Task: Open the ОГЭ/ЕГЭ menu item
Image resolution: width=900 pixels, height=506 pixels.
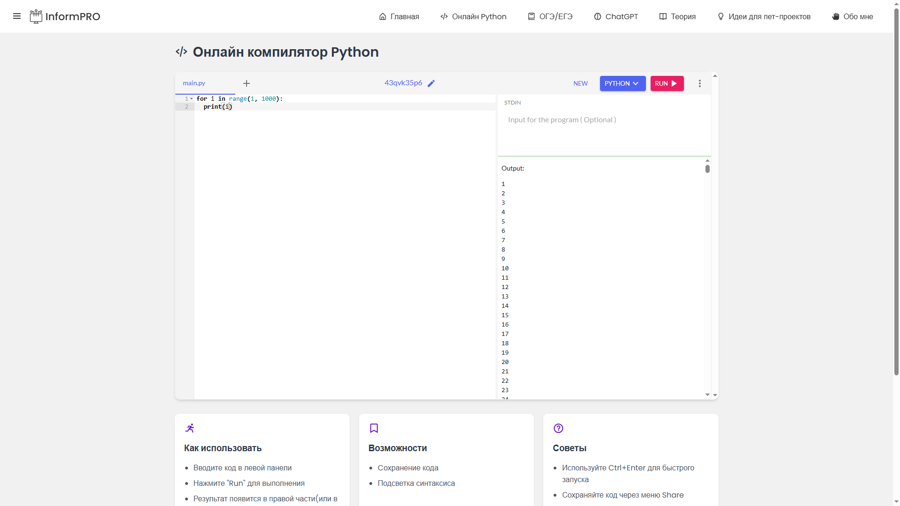Action: (x=550, y=16)
